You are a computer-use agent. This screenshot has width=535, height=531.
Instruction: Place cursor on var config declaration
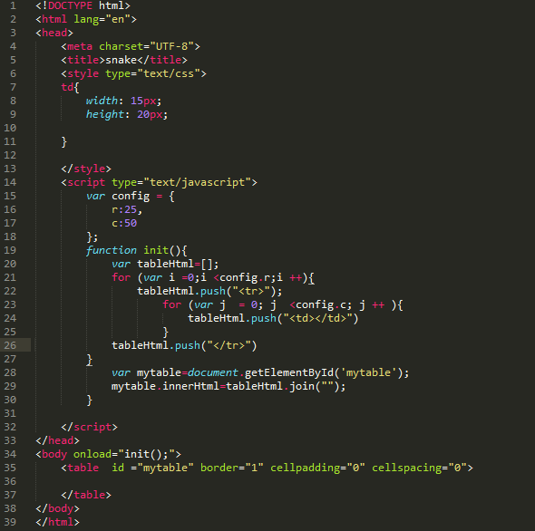coord(131,196)
